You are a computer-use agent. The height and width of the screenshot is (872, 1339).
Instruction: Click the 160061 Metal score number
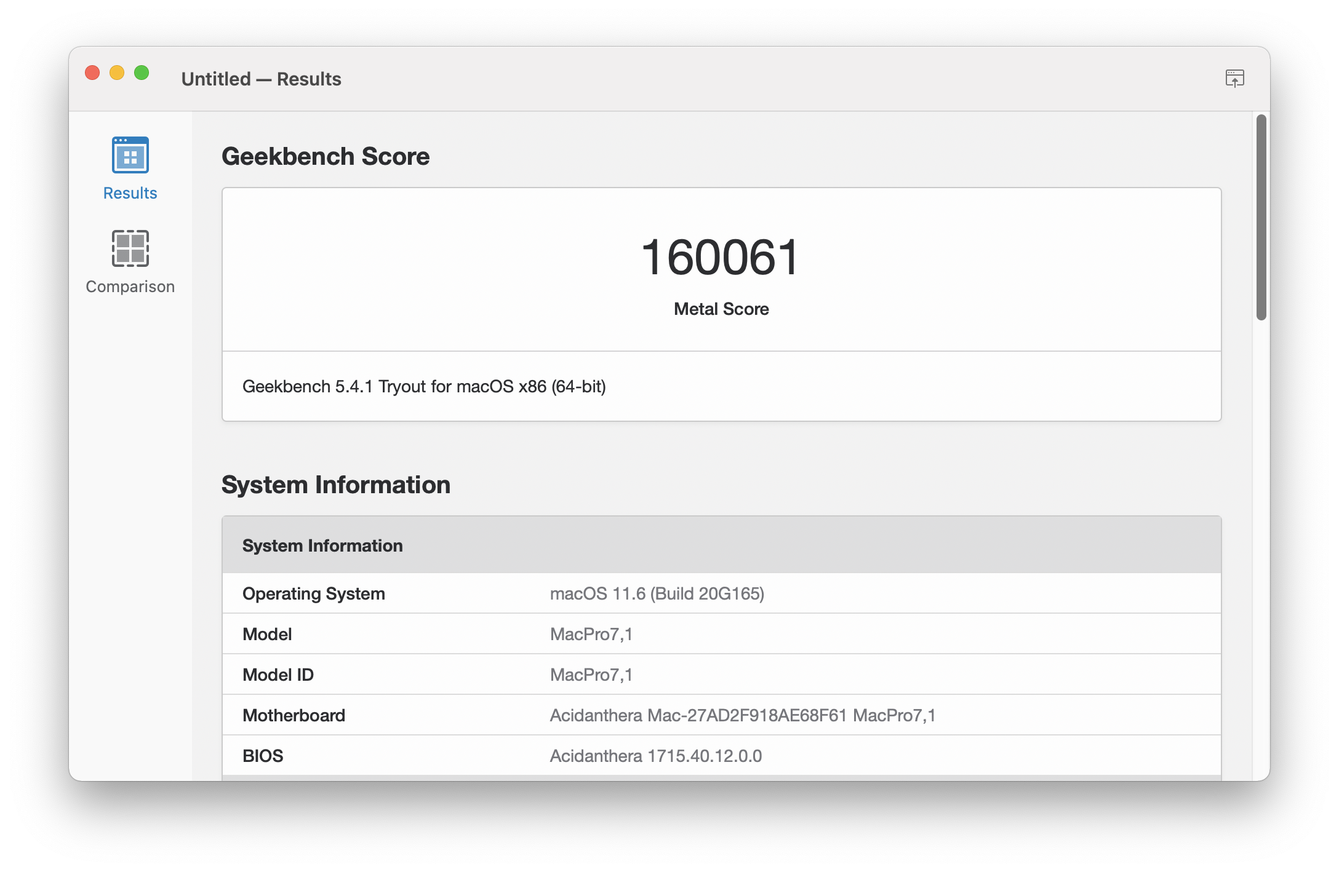[x=721, y=257]
